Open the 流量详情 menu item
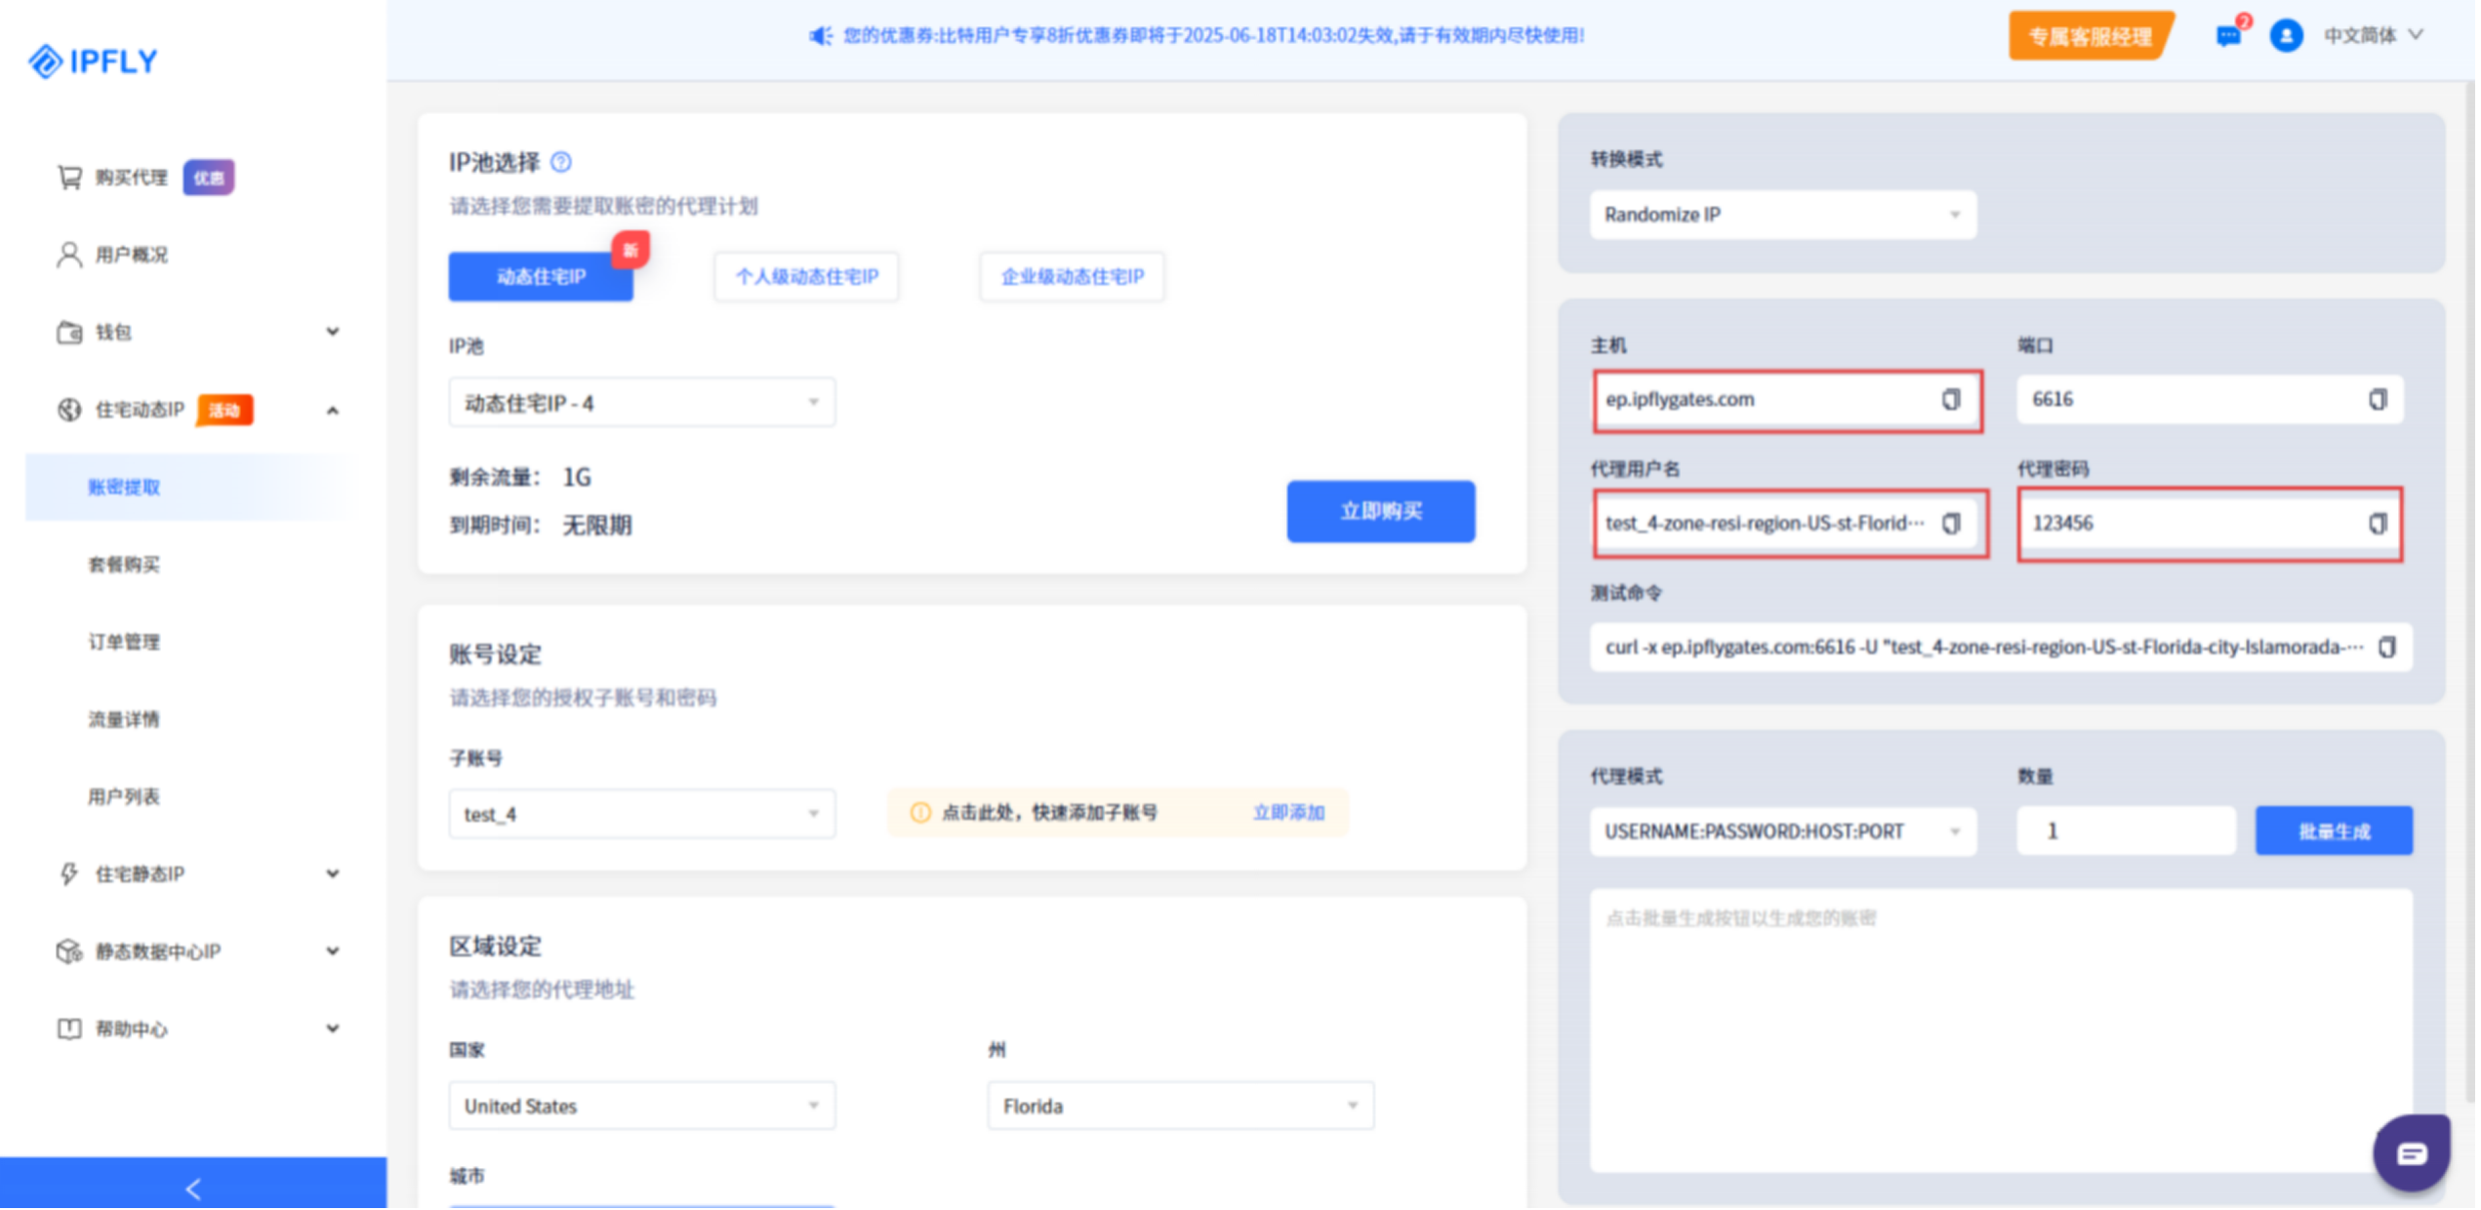The width and height of the screenshot is (2481, 1210). pos(125,721)
